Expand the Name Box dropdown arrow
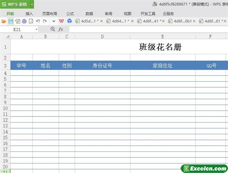This screenshot has width=228, height=173. [36, 30]
